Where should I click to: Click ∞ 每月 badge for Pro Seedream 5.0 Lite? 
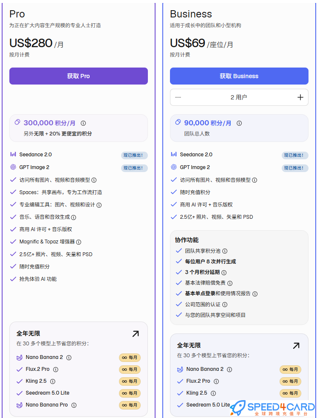130,393
